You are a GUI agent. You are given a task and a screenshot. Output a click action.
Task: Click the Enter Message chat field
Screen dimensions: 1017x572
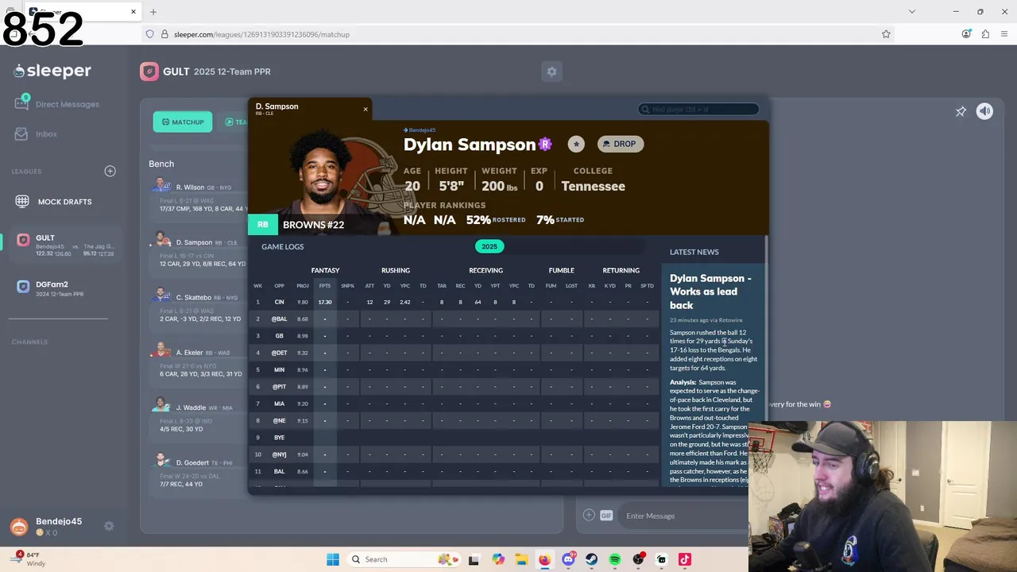[x=683, y=516]
